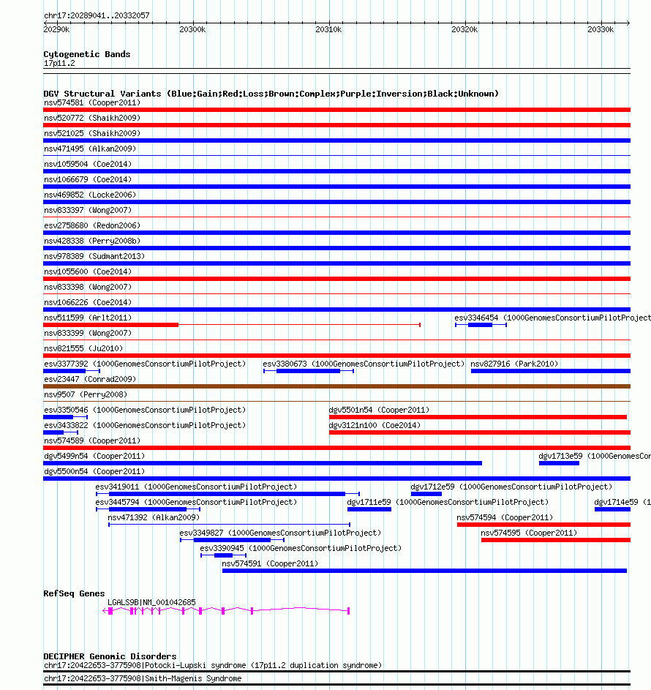Click the esv3419011 blue bar glyph
This screenshot has height=690, width=651.
(228, 494)
